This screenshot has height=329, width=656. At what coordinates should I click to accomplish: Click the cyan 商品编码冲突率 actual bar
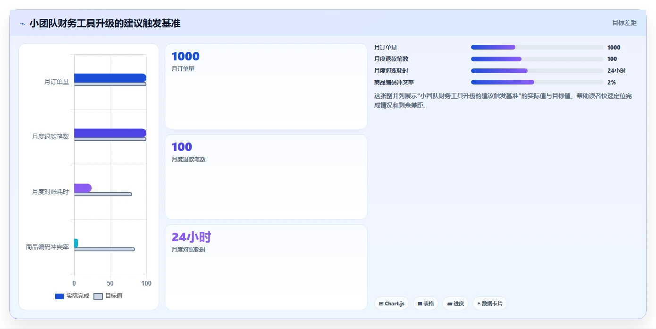click(76, 243)
